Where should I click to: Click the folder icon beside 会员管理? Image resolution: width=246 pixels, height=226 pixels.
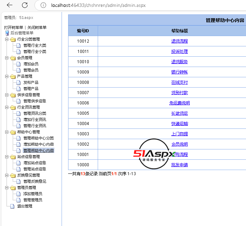[x=13, y=58]
